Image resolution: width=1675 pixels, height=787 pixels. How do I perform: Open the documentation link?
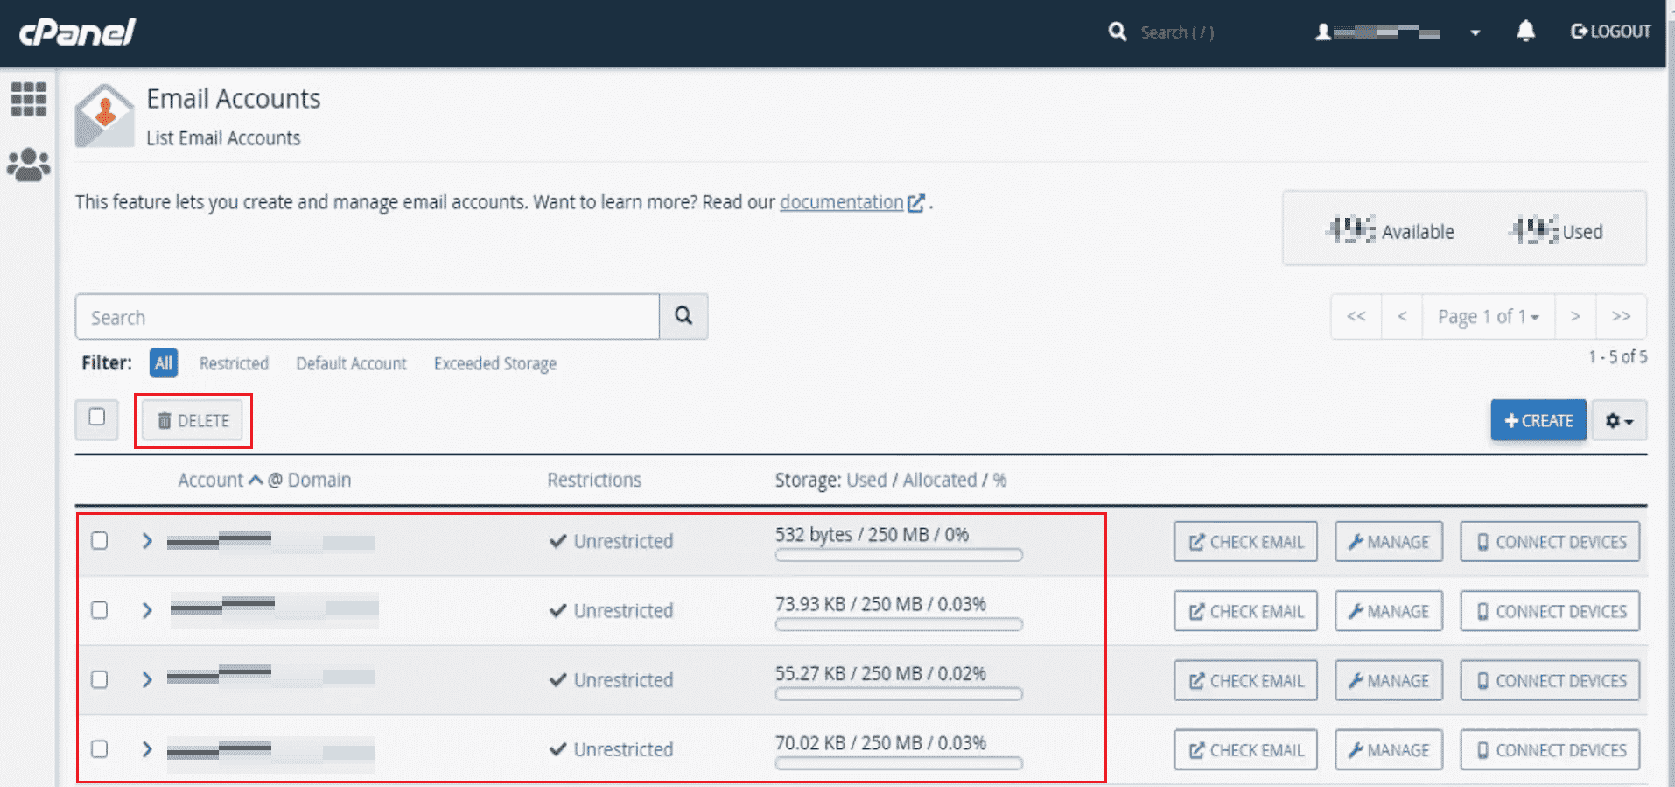[x=841, y=202]
